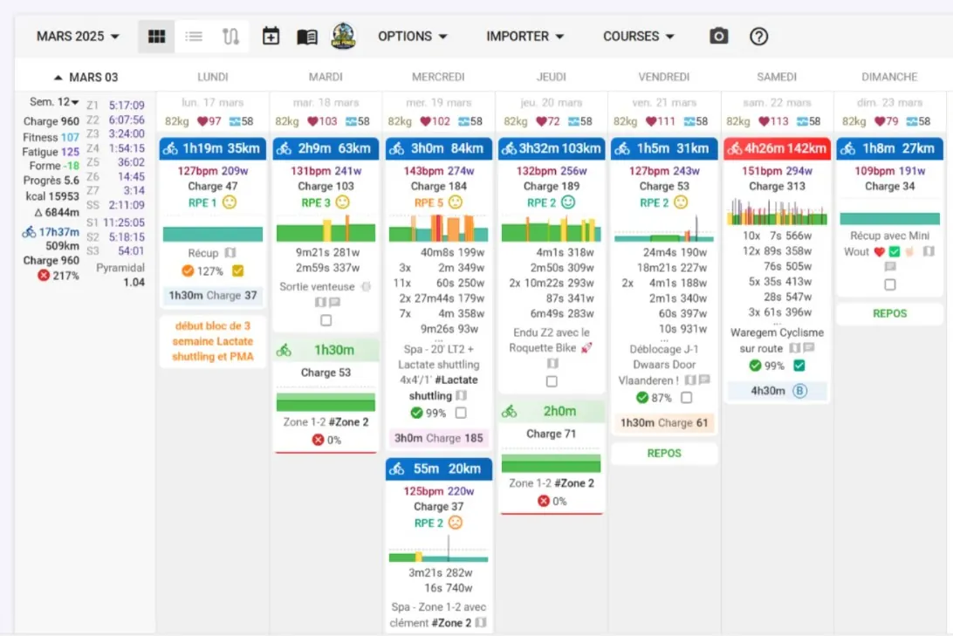Check the box next to 99% on Wednesday
This screenshot has width=953, height=636.
[x=461, y=413]
